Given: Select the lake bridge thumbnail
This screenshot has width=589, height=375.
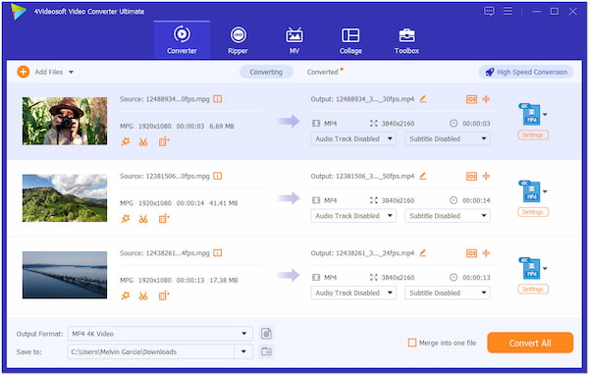Looking at the screenshot, I should (65, 275).
